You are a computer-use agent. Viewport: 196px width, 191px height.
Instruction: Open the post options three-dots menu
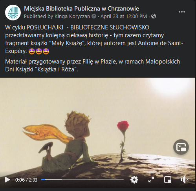coord(182,12)
